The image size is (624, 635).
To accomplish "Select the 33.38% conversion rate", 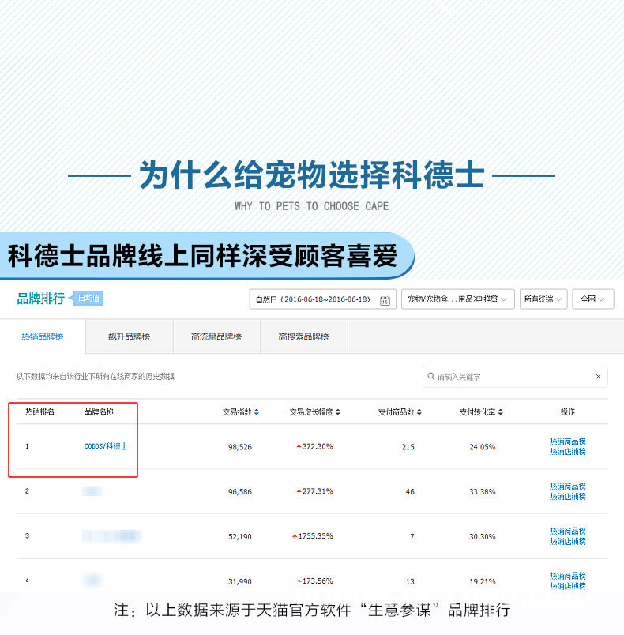I will point(483,492).
